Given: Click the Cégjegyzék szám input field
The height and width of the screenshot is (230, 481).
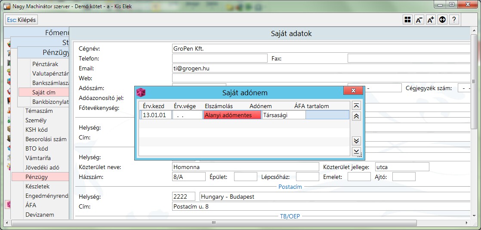Looking at the screenshot, I should [464, 88].
